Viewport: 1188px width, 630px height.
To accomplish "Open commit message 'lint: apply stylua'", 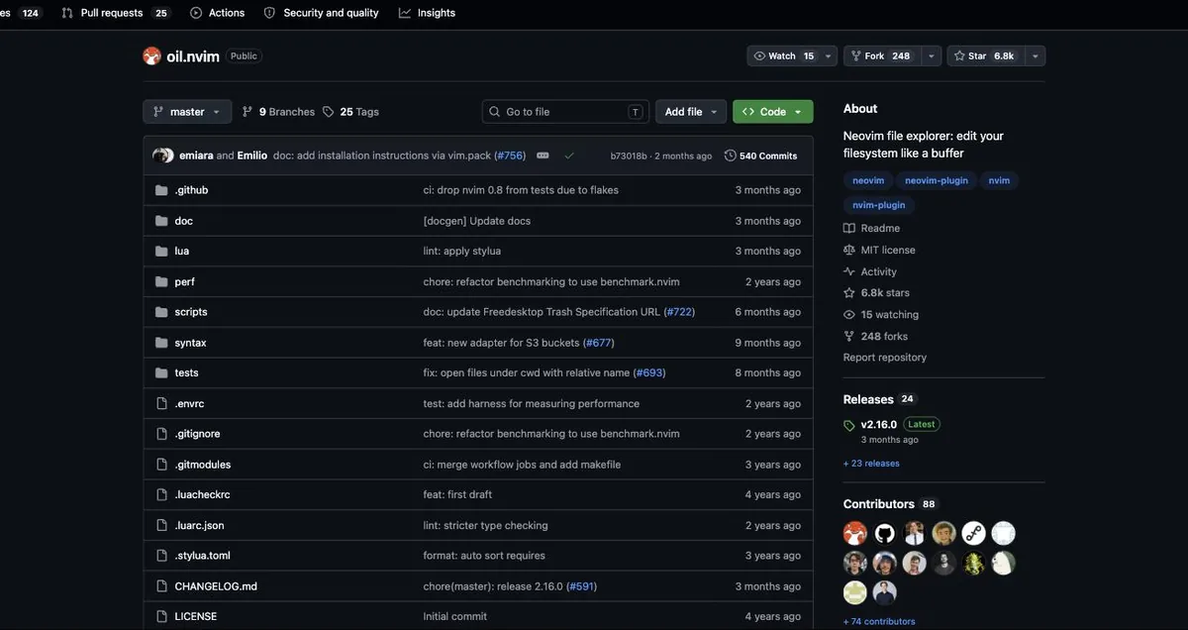I will point(462,251).
